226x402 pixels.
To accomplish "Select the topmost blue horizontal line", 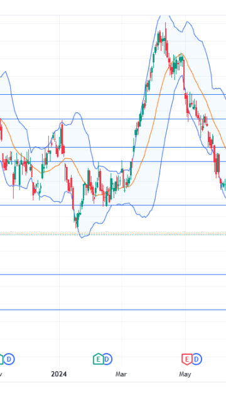I will 113,94.
